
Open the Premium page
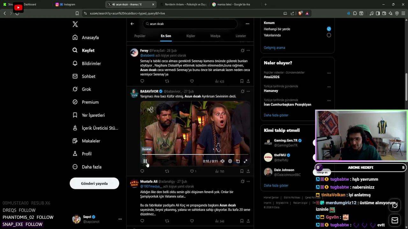85,102
